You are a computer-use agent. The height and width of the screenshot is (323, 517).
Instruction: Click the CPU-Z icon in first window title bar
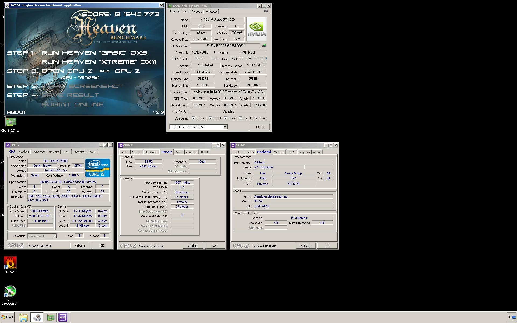[8, 145]
